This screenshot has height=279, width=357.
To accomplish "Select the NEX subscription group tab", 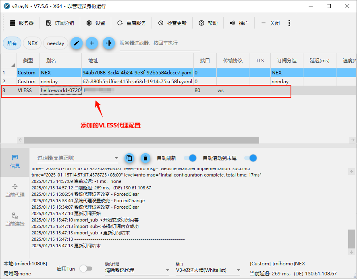I will pyautogui.click(x=32, y=43).
